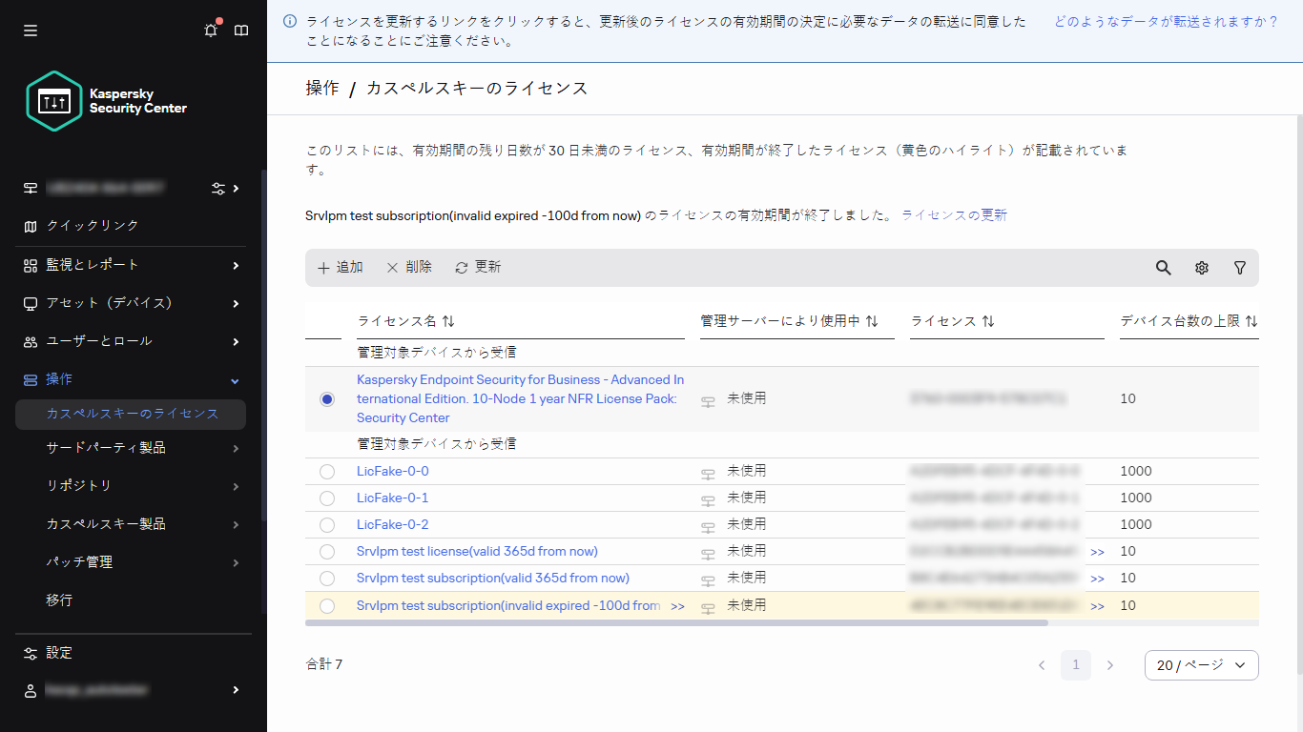Click the search magnifier in the license toolbar
The image size is (1303, 732).
1163,268
